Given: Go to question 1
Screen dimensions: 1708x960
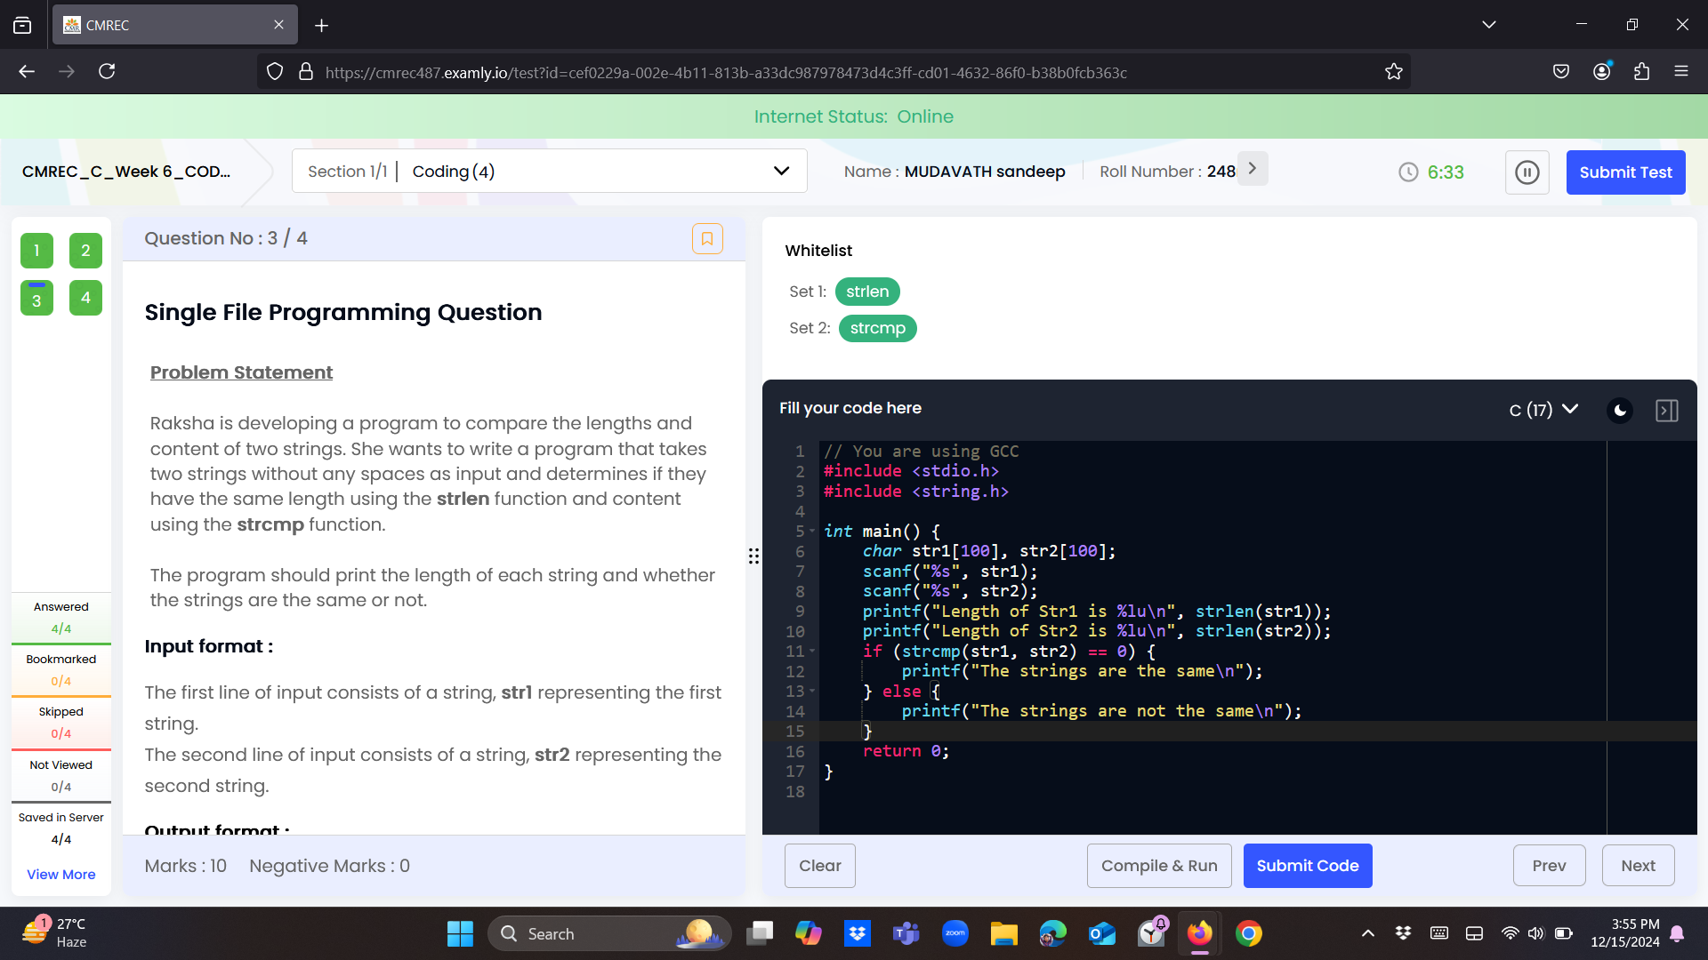Looking at the screenshot, I should coord(36,251).
